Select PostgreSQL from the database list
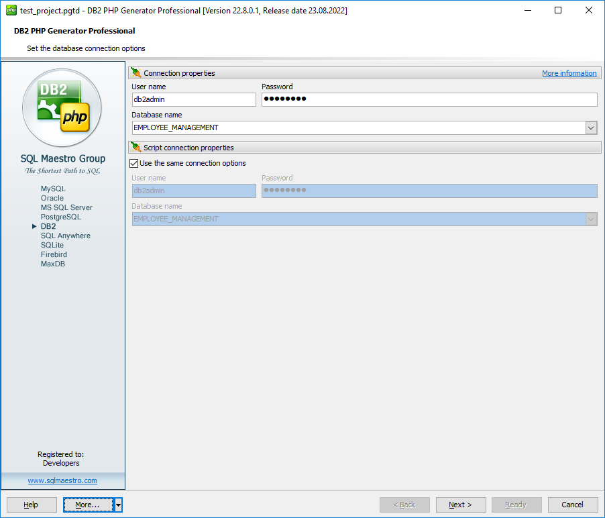Viewport: 605px width, 518px height. (62, 217)
